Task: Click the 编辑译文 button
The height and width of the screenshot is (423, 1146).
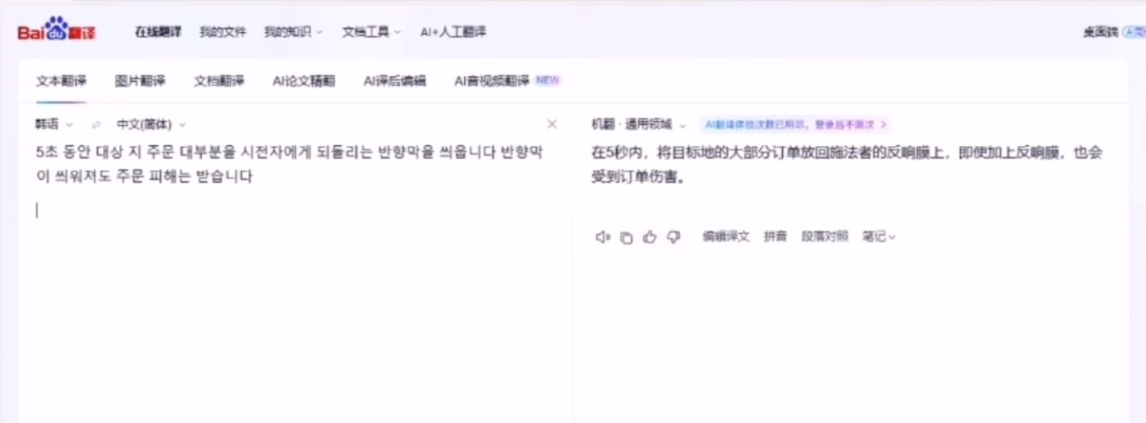Action: coord(726,236)
